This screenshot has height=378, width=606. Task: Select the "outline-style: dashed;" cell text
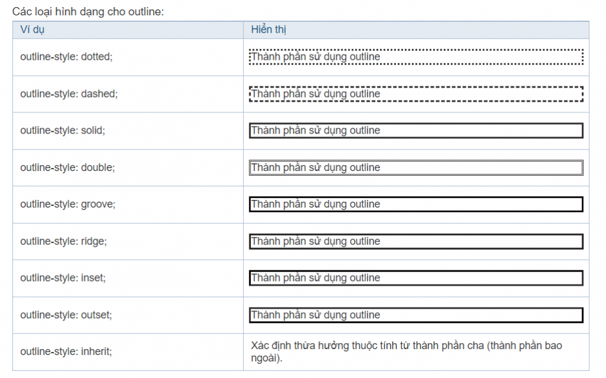coord(69,93)
